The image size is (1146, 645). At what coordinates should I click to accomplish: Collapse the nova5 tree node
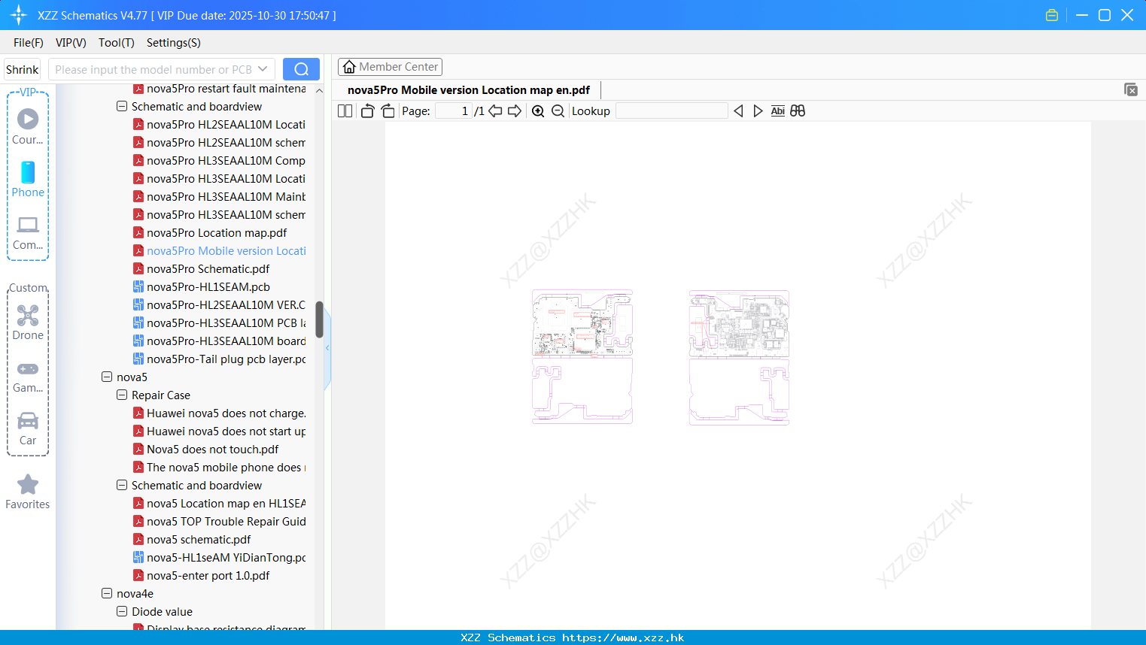coord(107,377)
